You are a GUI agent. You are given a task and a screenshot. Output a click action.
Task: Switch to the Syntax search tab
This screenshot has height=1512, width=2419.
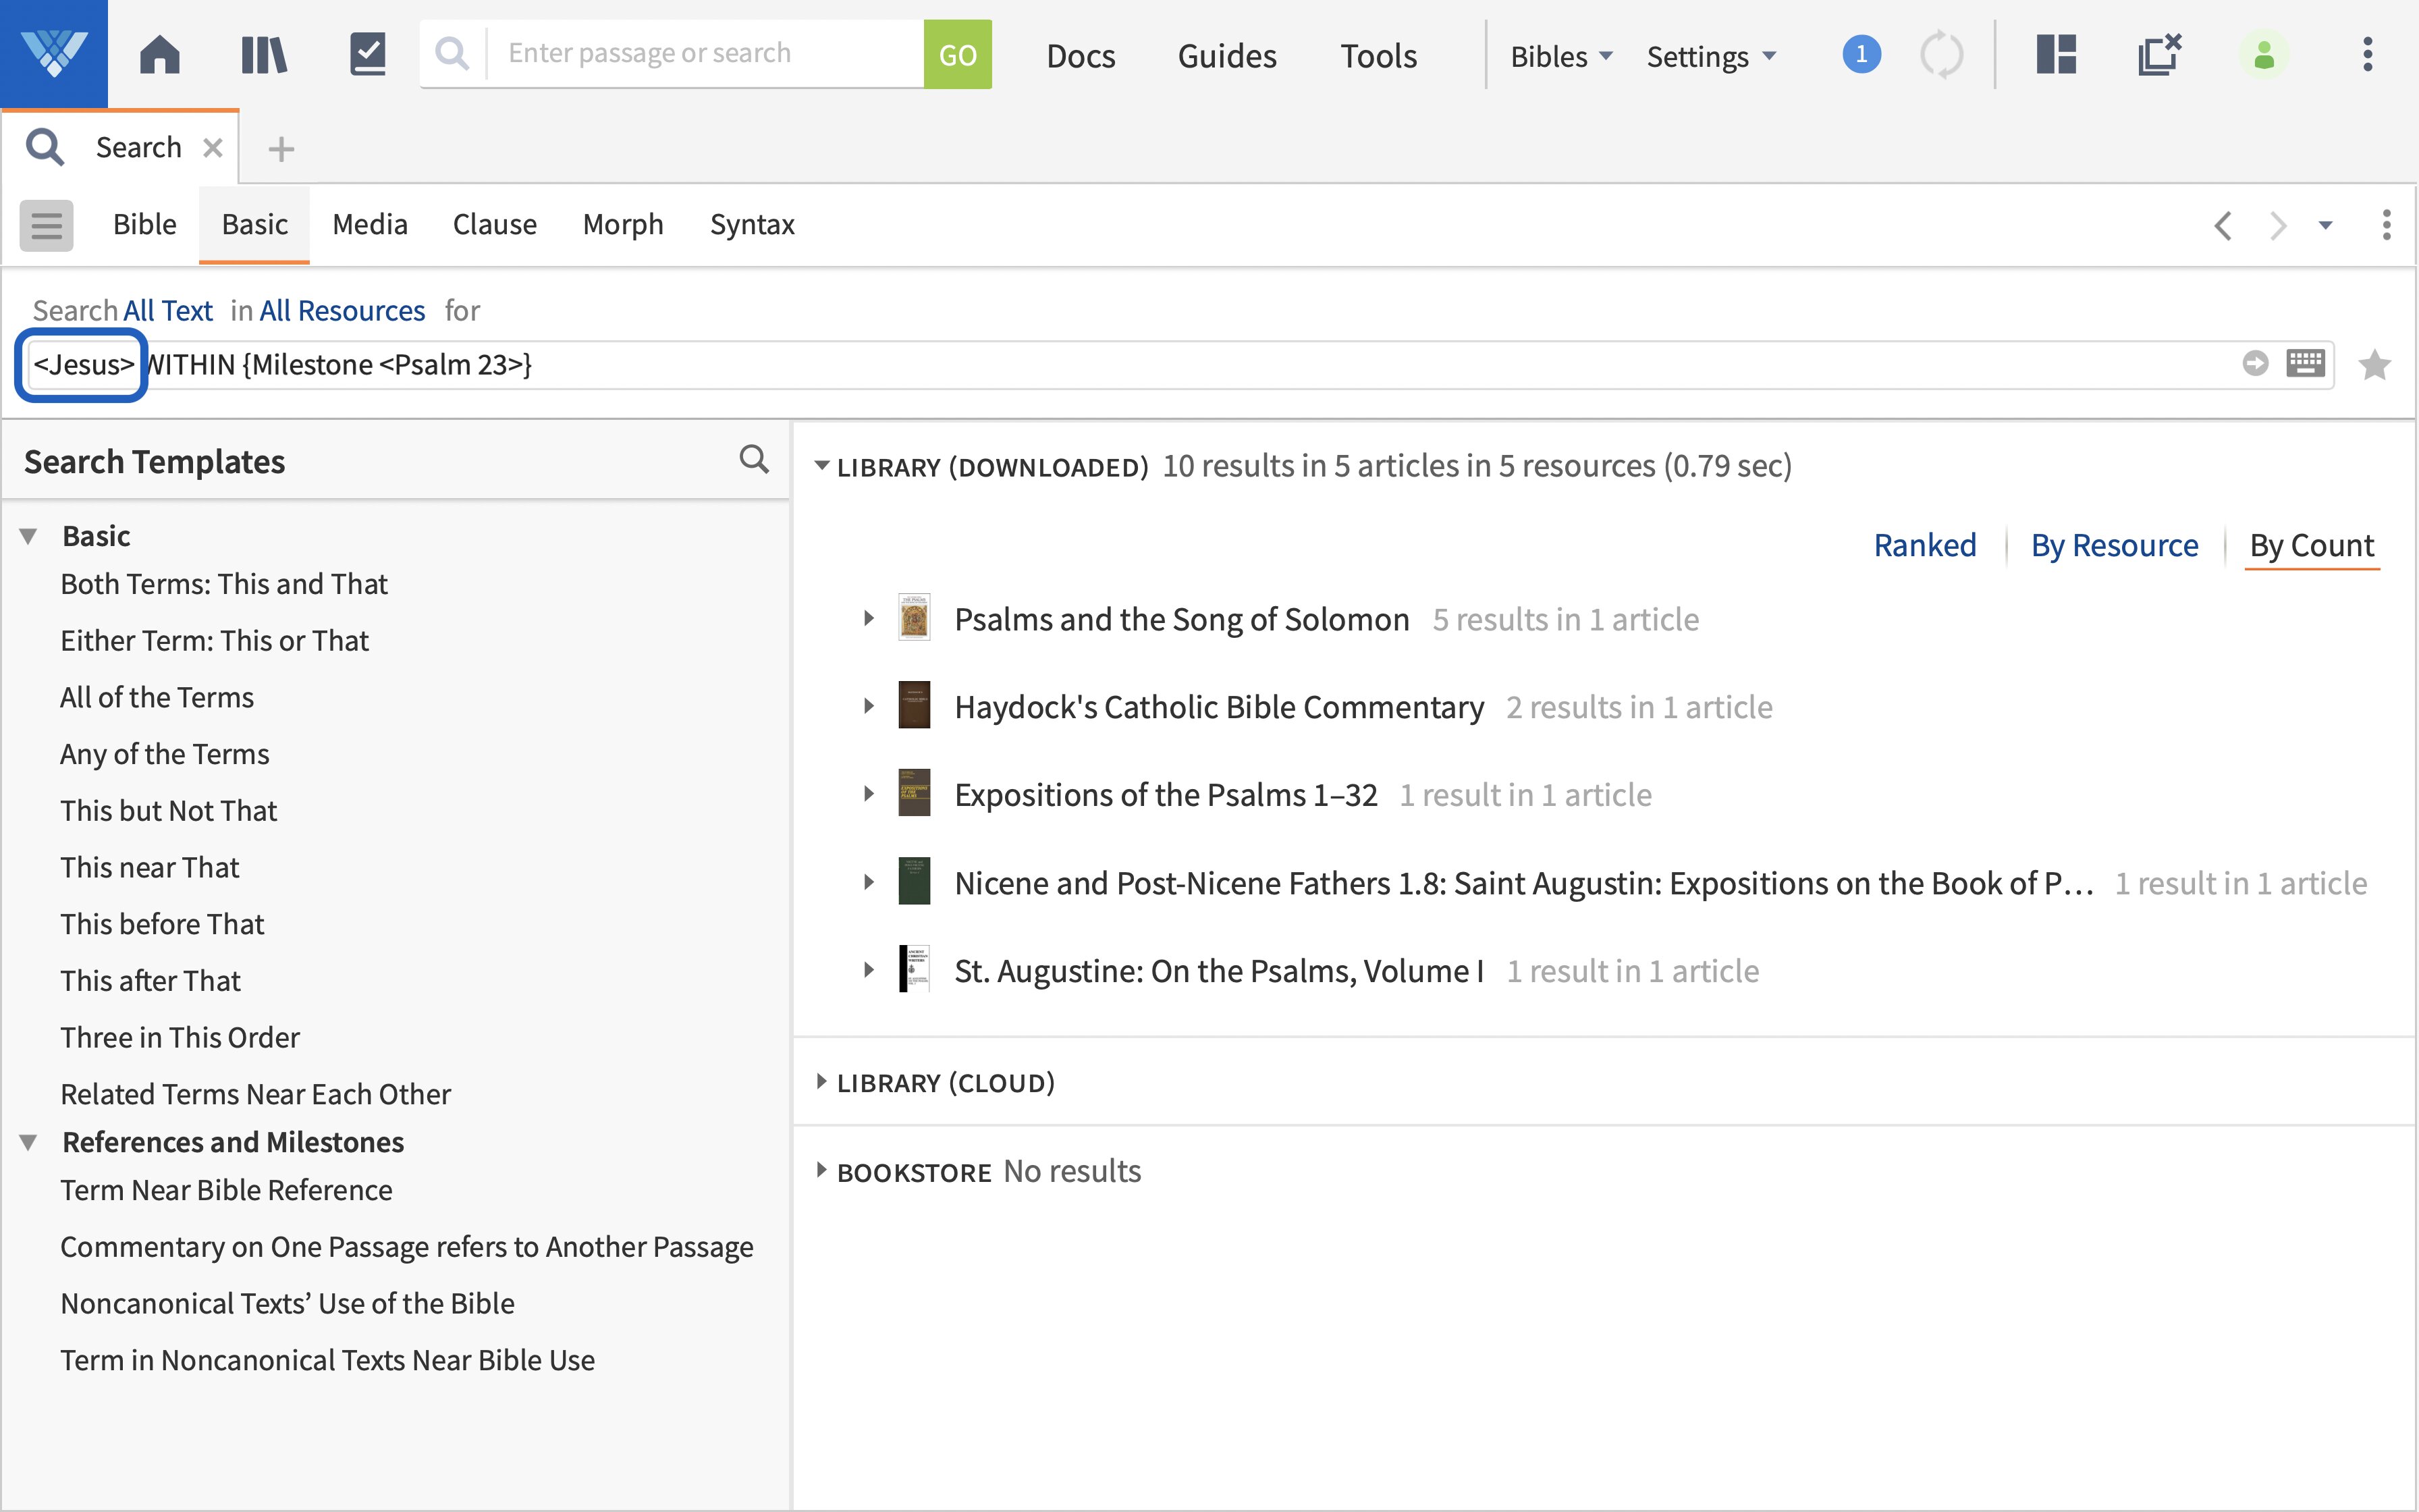(x=752, y=225)
